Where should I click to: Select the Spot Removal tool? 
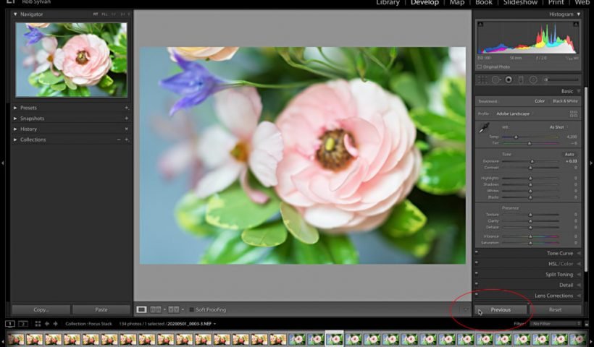[496, 80]
